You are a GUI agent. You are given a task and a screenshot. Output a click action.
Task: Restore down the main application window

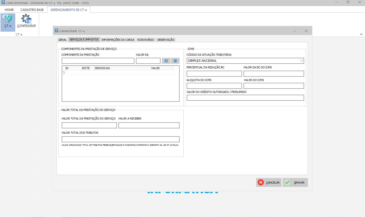(348, 2)
